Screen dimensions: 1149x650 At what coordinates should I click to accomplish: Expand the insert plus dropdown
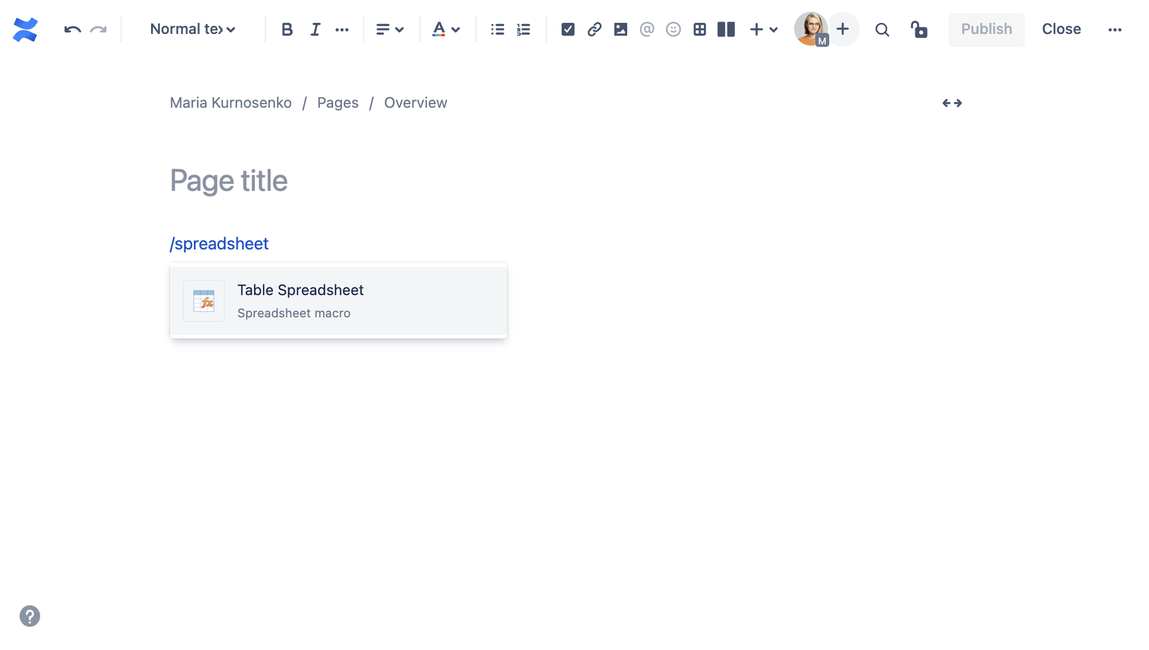click(764, 29)
